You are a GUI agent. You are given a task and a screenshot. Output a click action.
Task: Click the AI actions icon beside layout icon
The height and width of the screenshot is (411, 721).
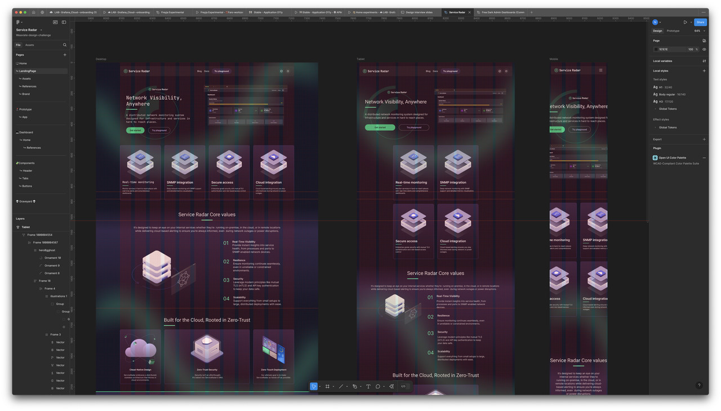[x=55, y=22]
